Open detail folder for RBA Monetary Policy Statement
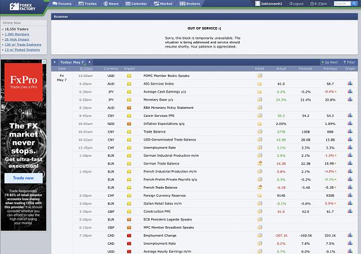The image size is (361, 254). click(260, 108)
